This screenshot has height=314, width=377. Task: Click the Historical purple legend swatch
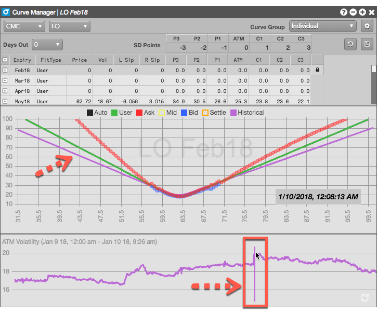click(x=233, y=113)
